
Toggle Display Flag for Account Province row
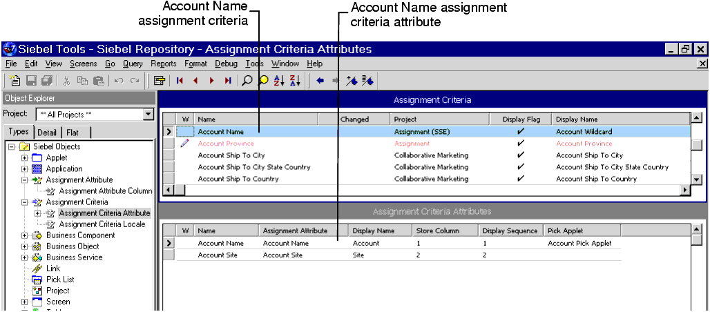coord(521,143)
